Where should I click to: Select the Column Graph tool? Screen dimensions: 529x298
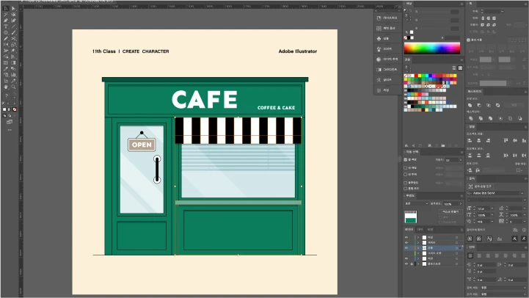tap(13, 75)
